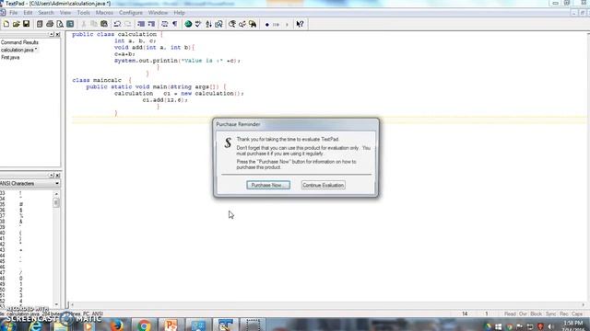
Task: Open the Edit menu
Action: 28,12
